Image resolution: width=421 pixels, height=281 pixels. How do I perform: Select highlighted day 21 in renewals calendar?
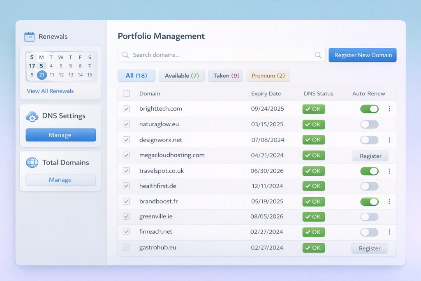(42, 75)
